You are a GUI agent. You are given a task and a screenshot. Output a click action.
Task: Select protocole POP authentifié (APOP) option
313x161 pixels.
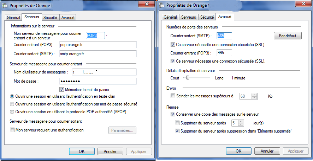[x=12, y=112]
